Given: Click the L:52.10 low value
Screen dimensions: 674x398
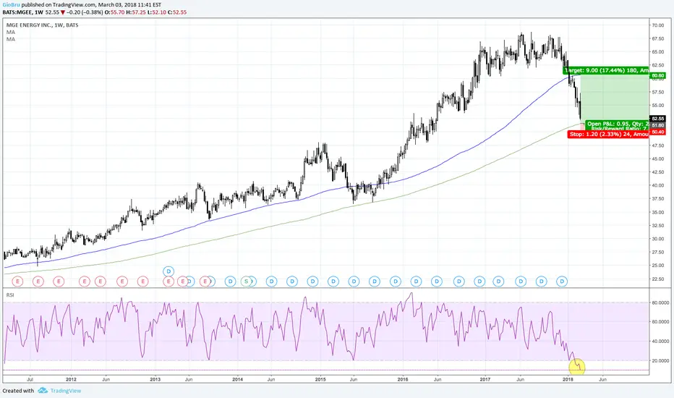Looking at the screenshot, I should [156, 12].
